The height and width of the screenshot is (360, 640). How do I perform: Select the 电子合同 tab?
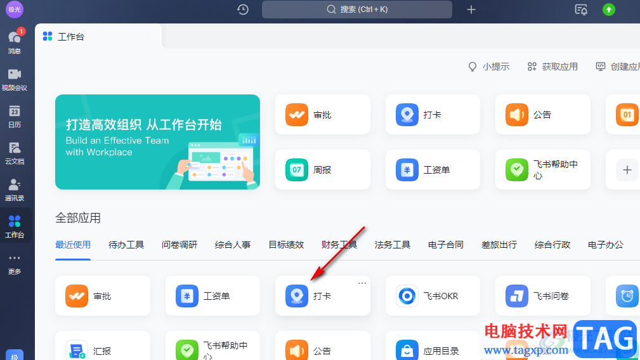[446, 245]
